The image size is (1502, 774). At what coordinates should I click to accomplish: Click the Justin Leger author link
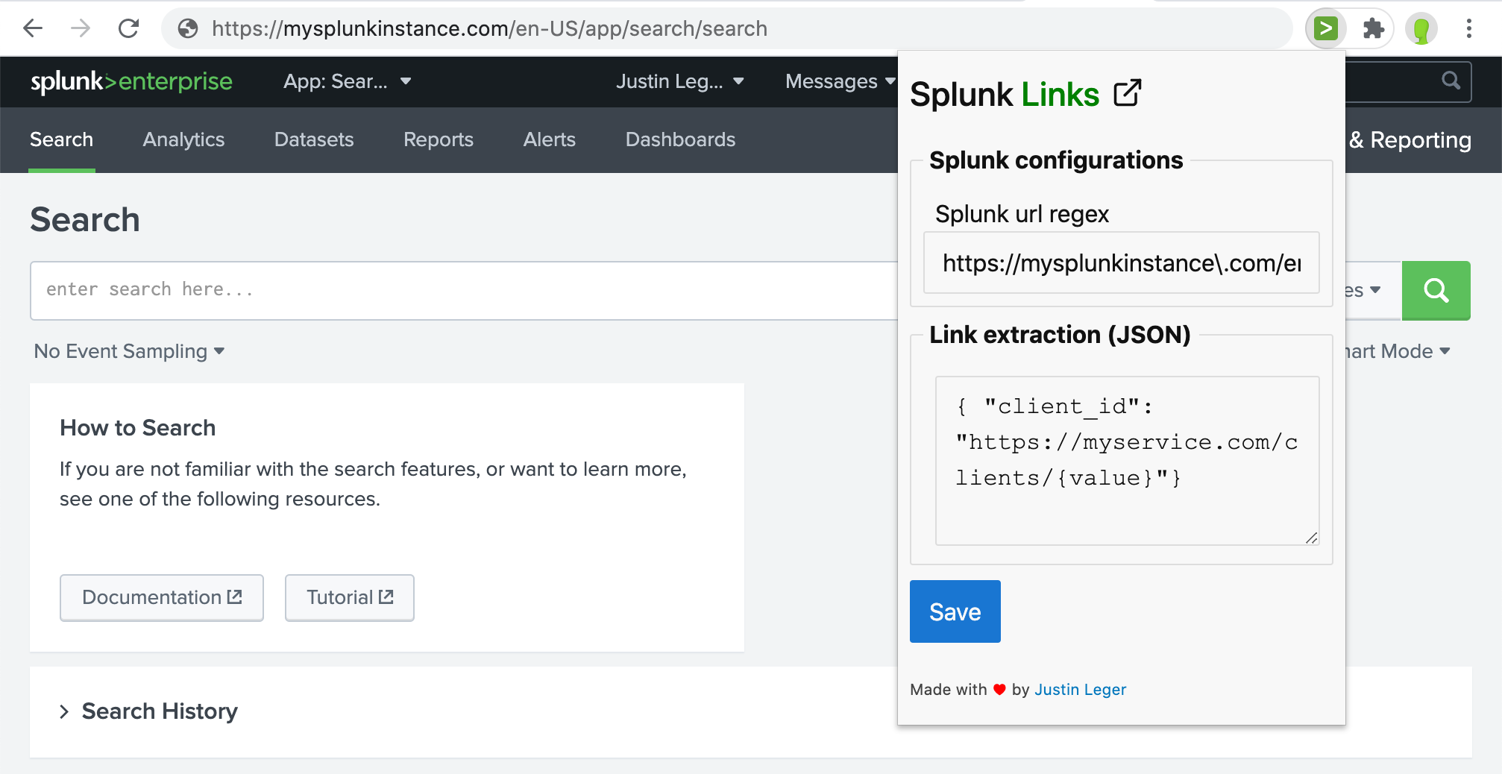[x=1080, y=689]
